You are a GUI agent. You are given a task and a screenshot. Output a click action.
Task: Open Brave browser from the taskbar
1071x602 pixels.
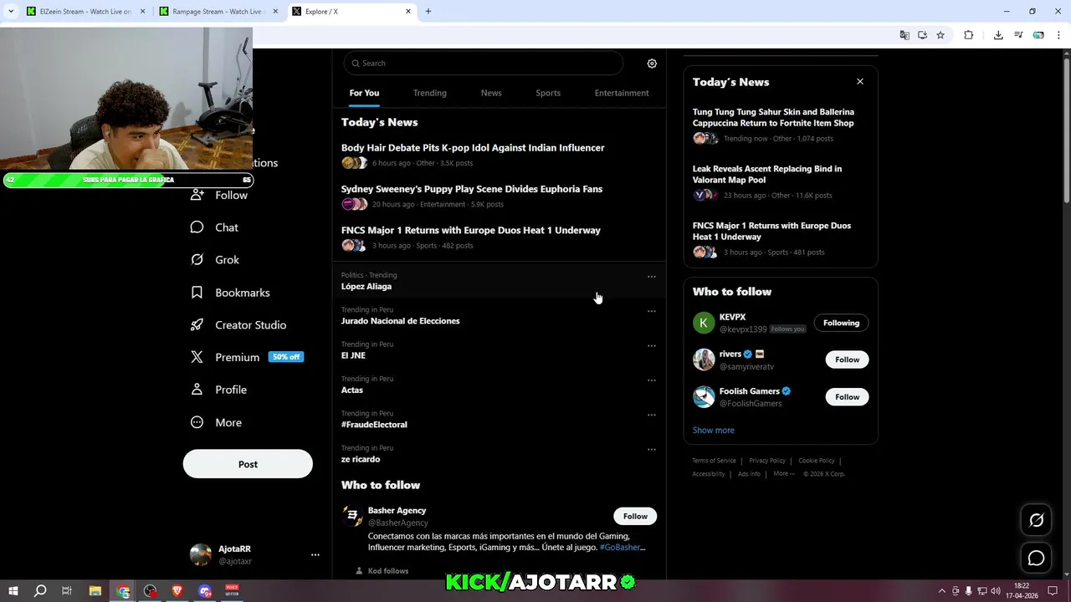(177, 591)
